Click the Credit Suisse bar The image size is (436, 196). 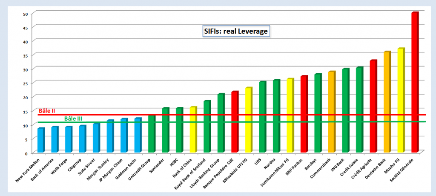click(x=360, y=110)
